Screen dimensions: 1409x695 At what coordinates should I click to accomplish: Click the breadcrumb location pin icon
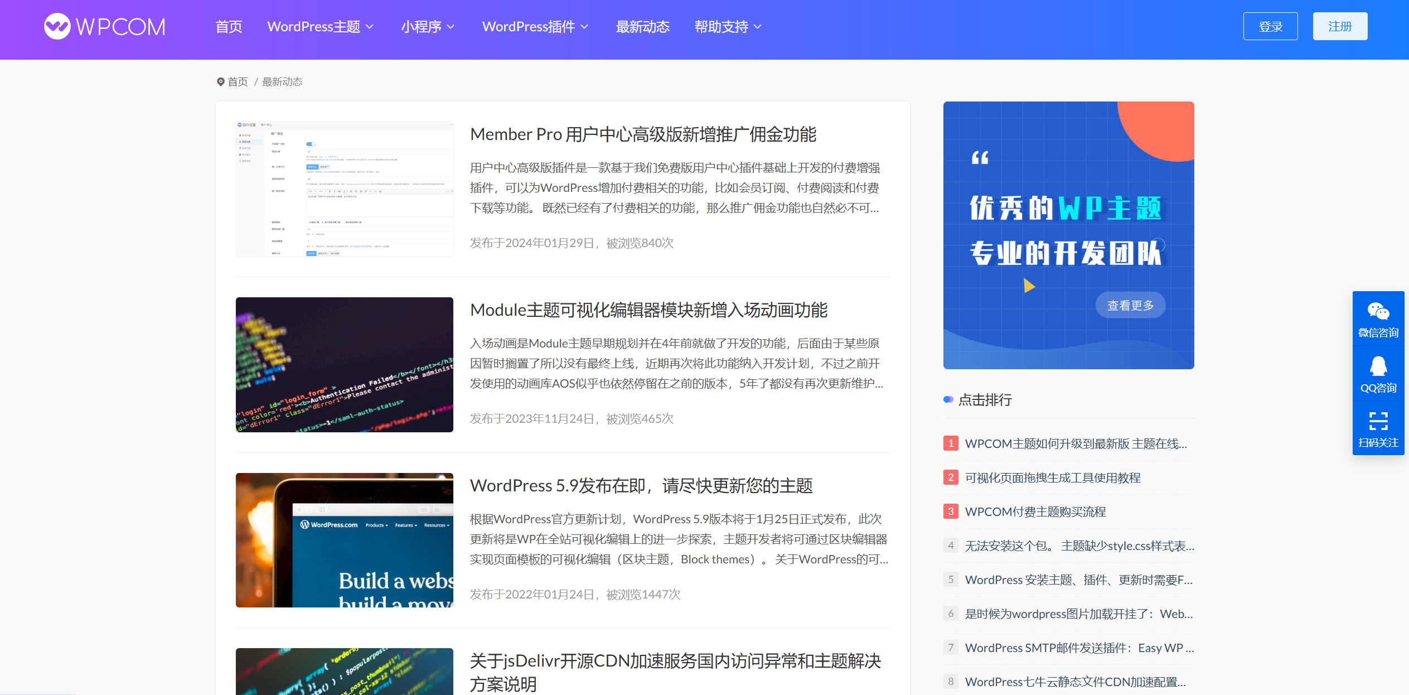click(220, 81)
